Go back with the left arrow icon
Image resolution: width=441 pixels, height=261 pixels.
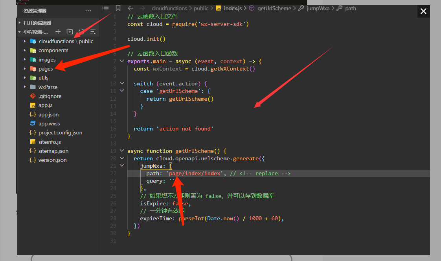click(130, 8)
